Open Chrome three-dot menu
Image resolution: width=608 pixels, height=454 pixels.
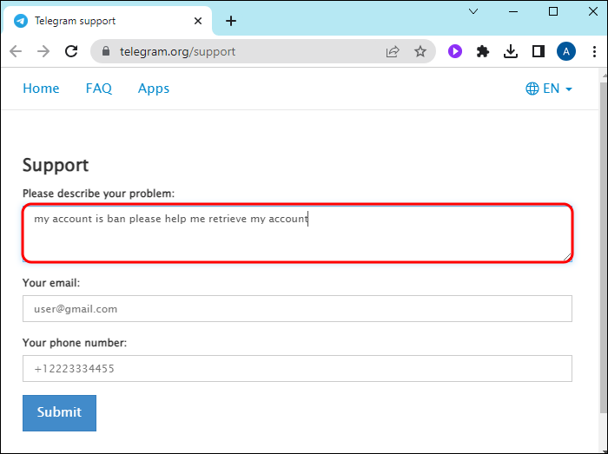[x=594, y=51]
